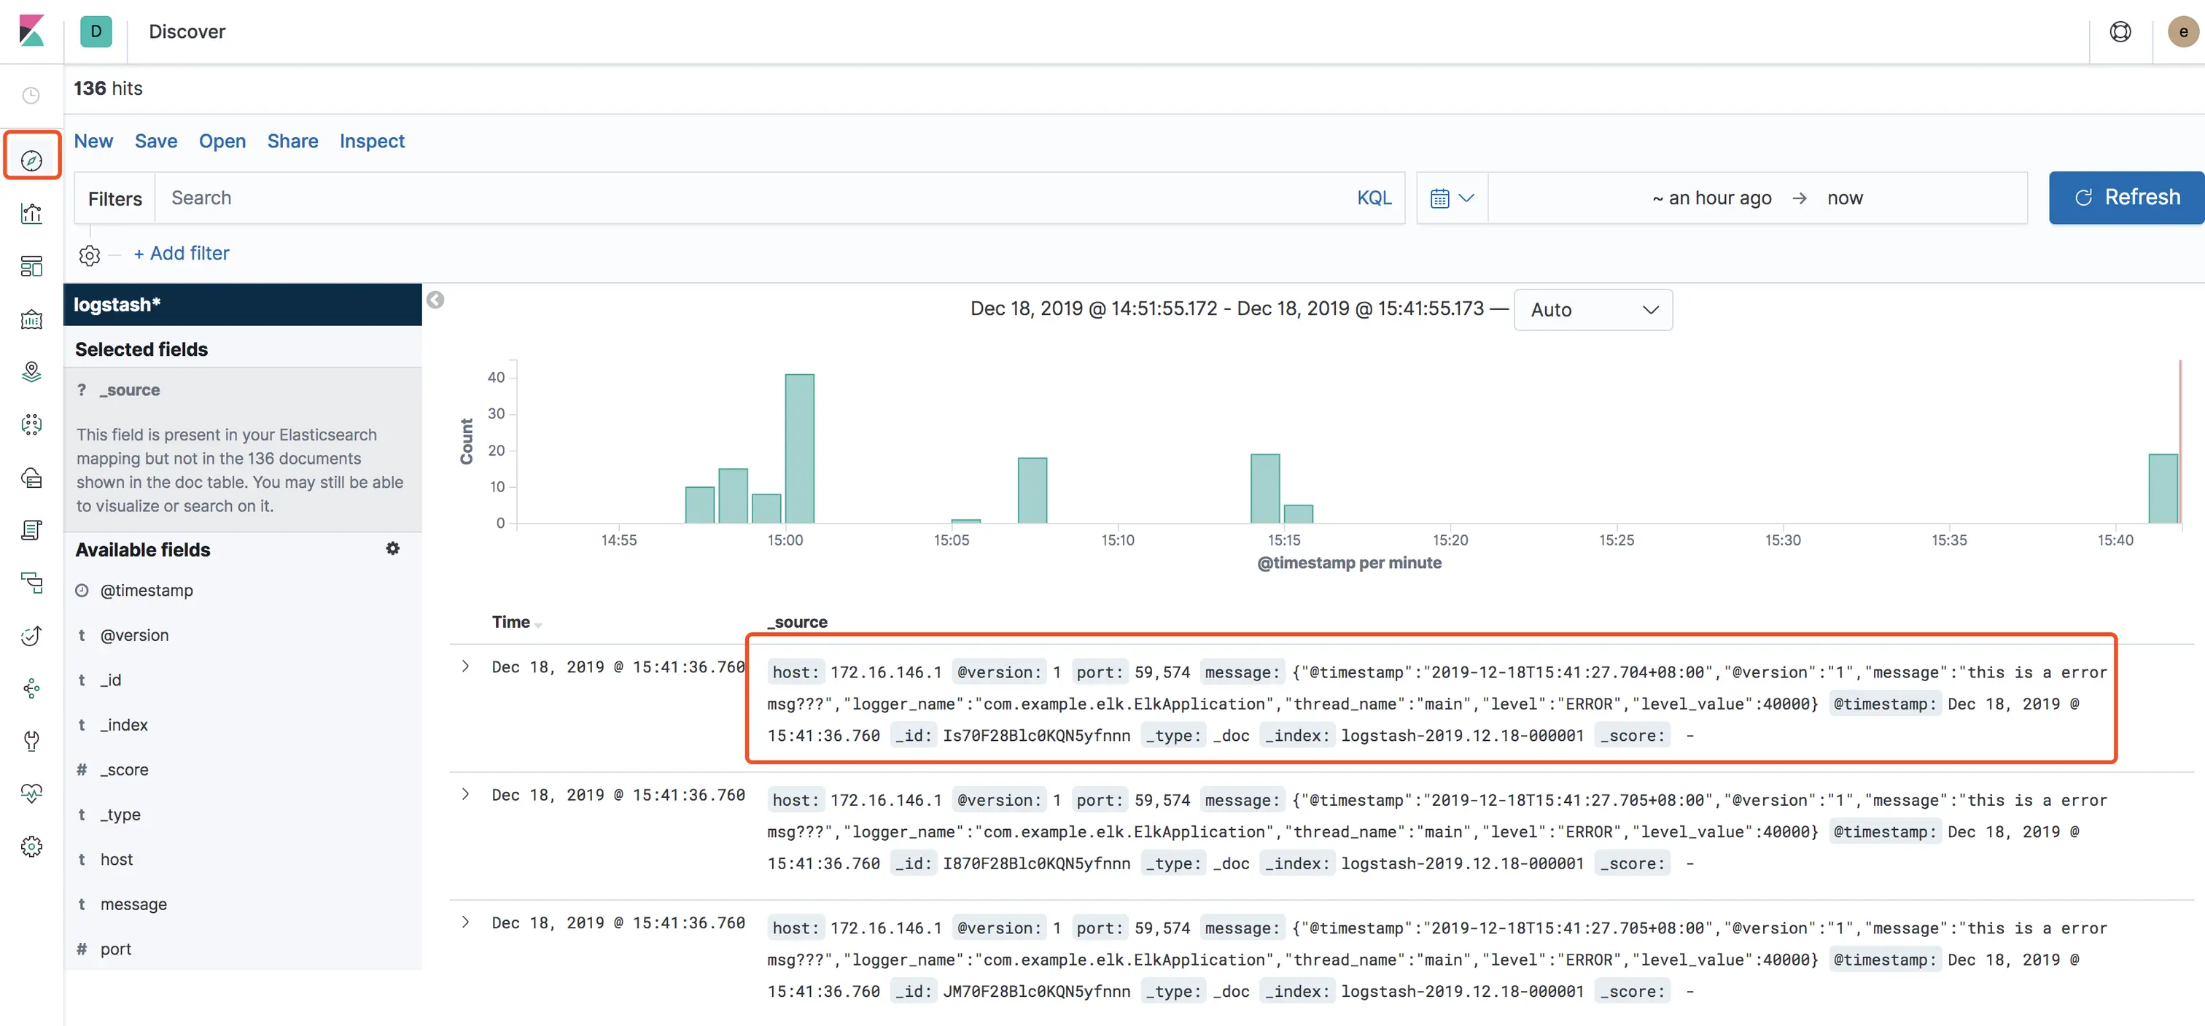2205x1026 pixels.
Task: Click the Share menu item
Action: click(292, 141)
